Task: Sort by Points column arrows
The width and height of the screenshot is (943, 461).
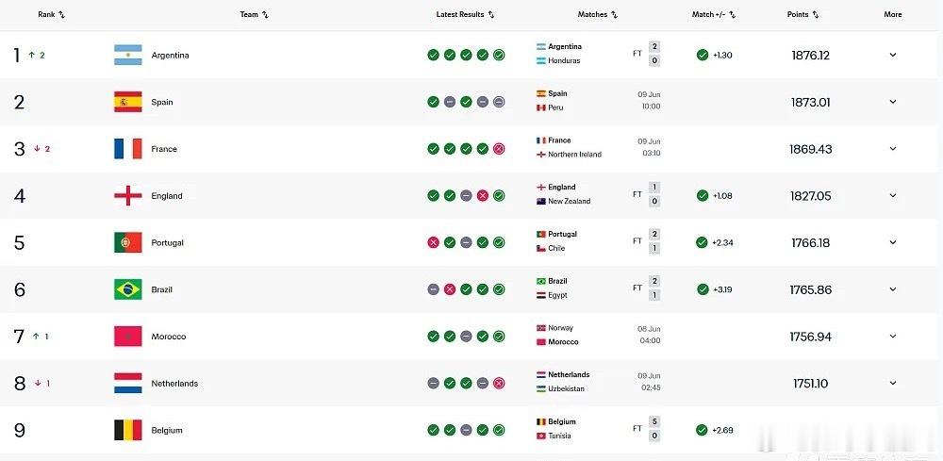Action: pyautogui.click(x=816, y=15)
